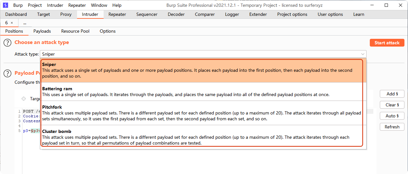
Task: Switch to the Logger tab
Action: [x=232, y=14]
